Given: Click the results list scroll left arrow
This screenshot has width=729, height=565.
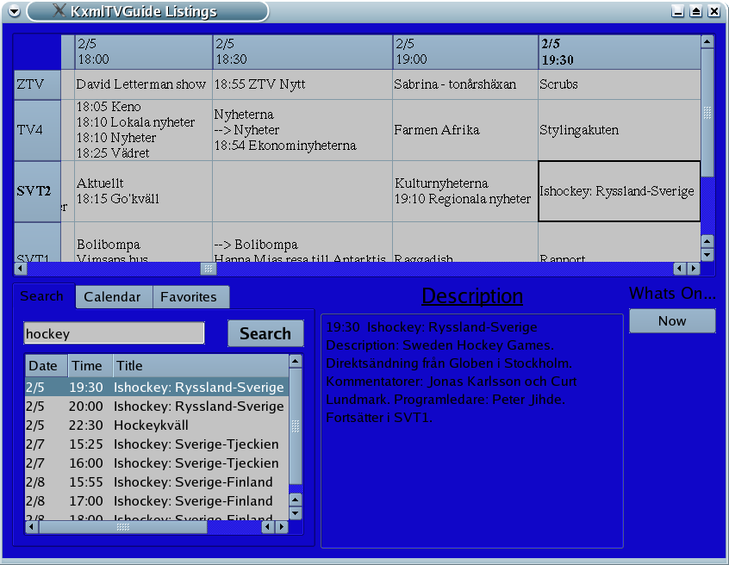Looking at the screenshot, I should click(32, 527).
